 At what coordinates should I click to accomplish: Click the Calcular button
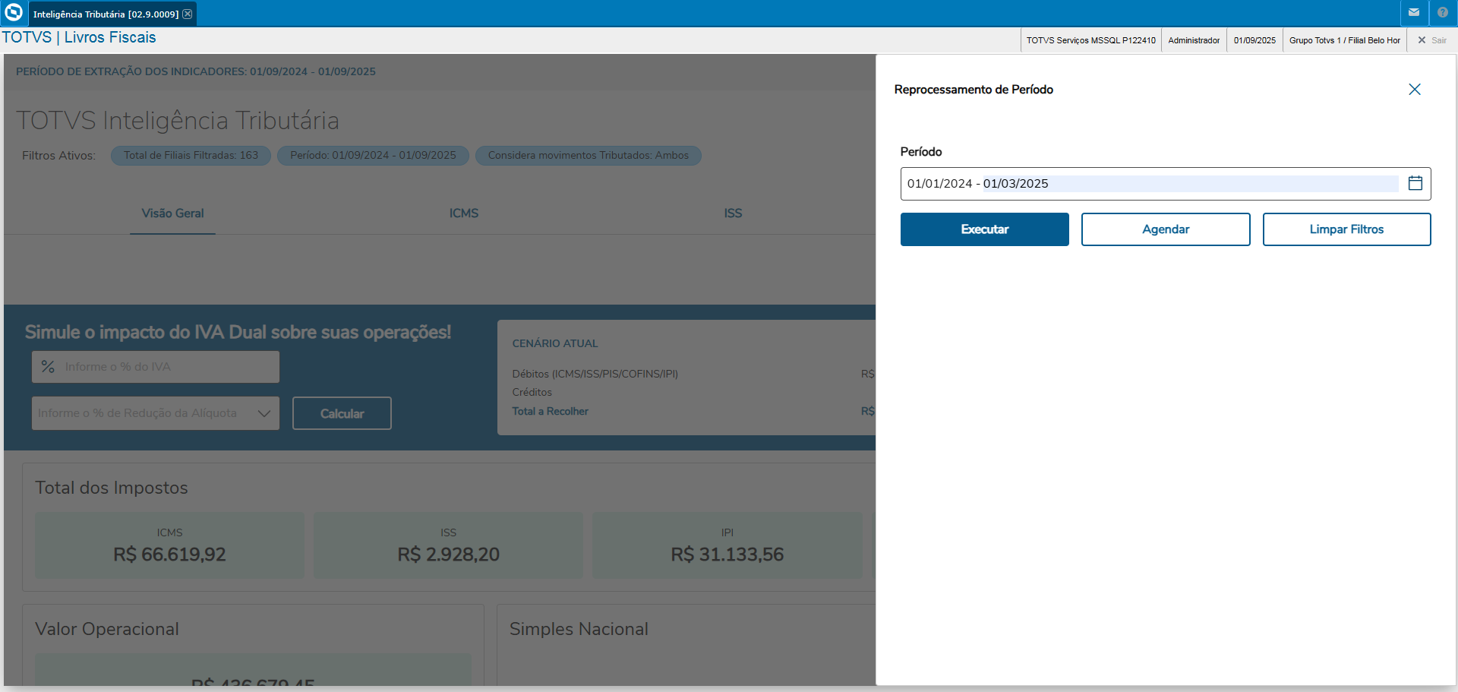342,413
